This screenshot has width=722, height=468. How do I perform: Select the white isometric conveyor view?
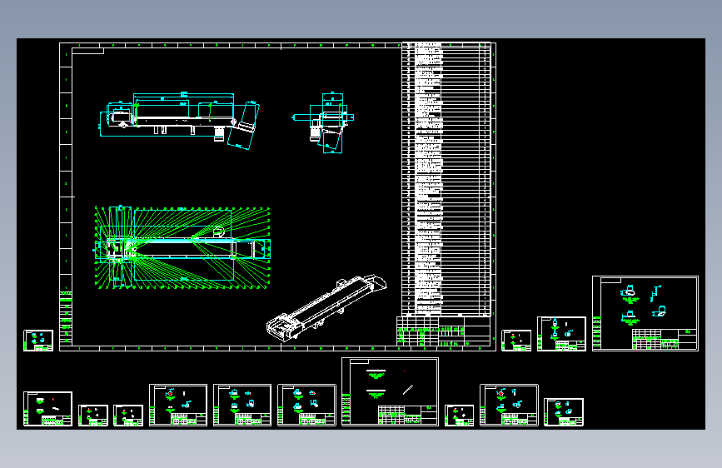(326, 308)
